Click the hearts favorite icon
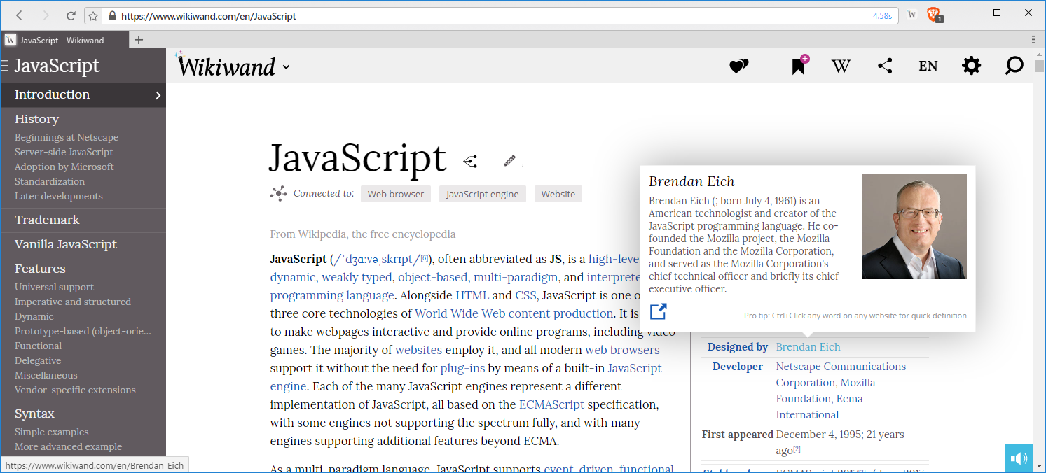Viewport: 1046px width, 473px height. pyautogui.click(x=739, y=66)
